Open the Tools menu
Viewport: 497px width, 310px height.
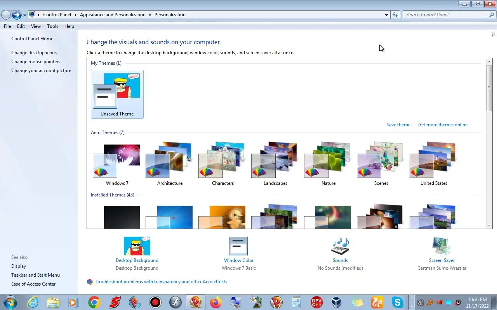[52, 26]
